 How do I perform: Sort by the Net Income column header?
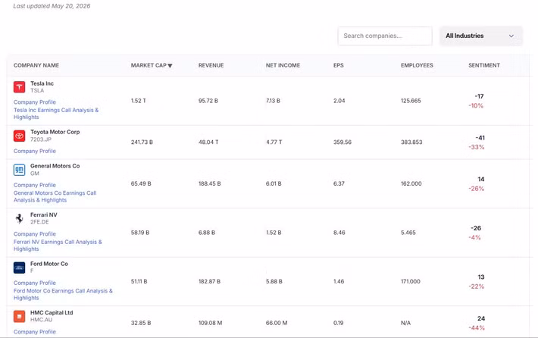283,65
